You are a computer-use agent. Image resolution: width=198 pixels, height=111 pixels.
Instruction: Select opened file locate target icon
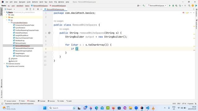tap(27, 9)
